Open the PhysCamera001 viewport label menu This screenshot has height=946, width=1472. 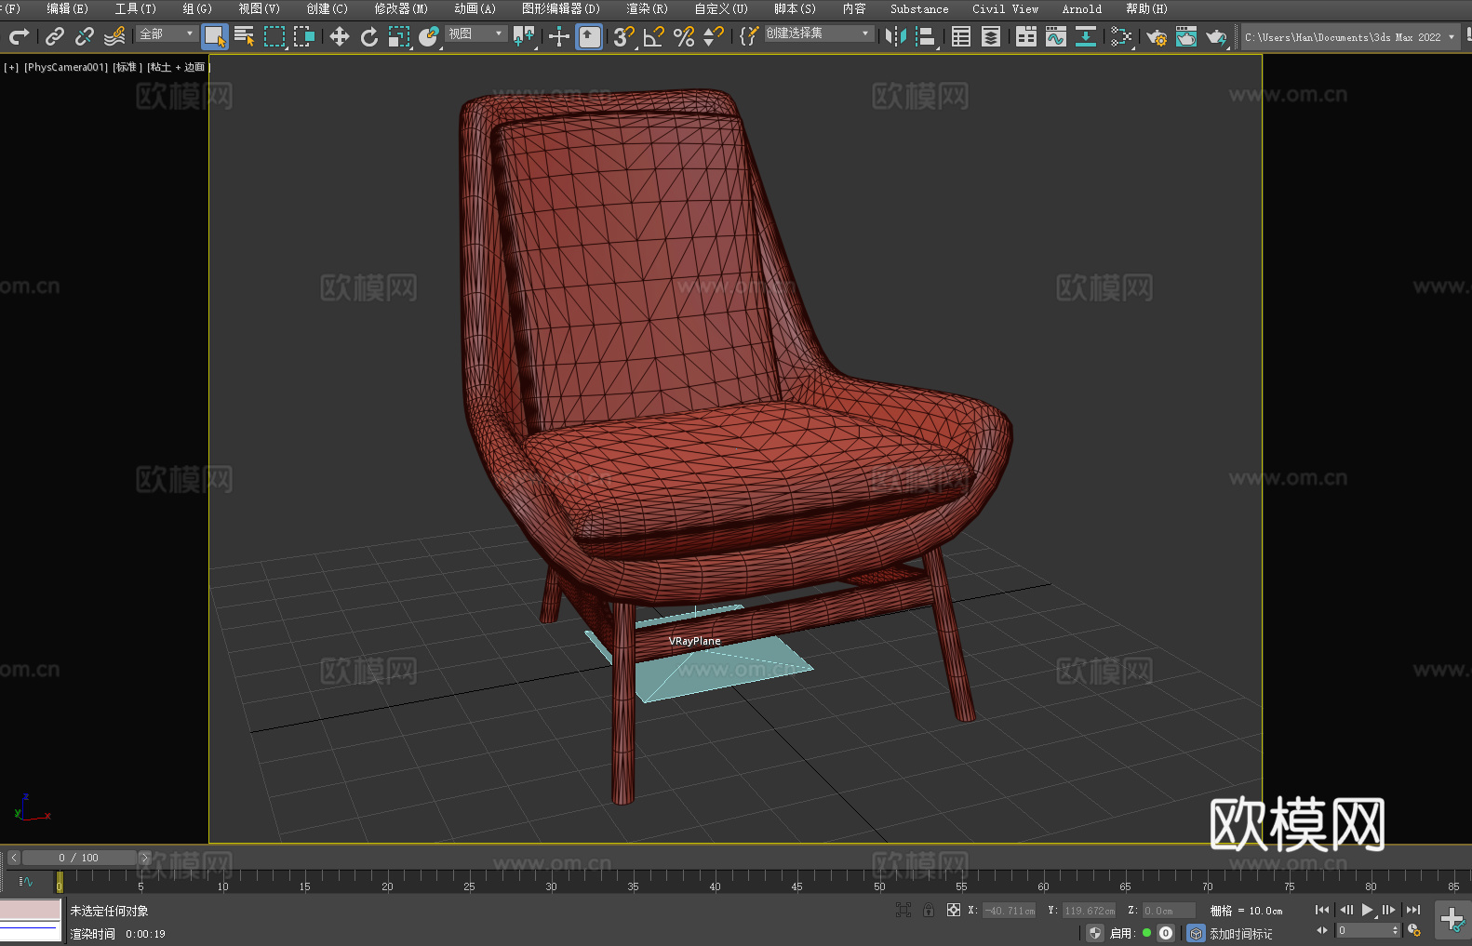click(x=66, y=67)
